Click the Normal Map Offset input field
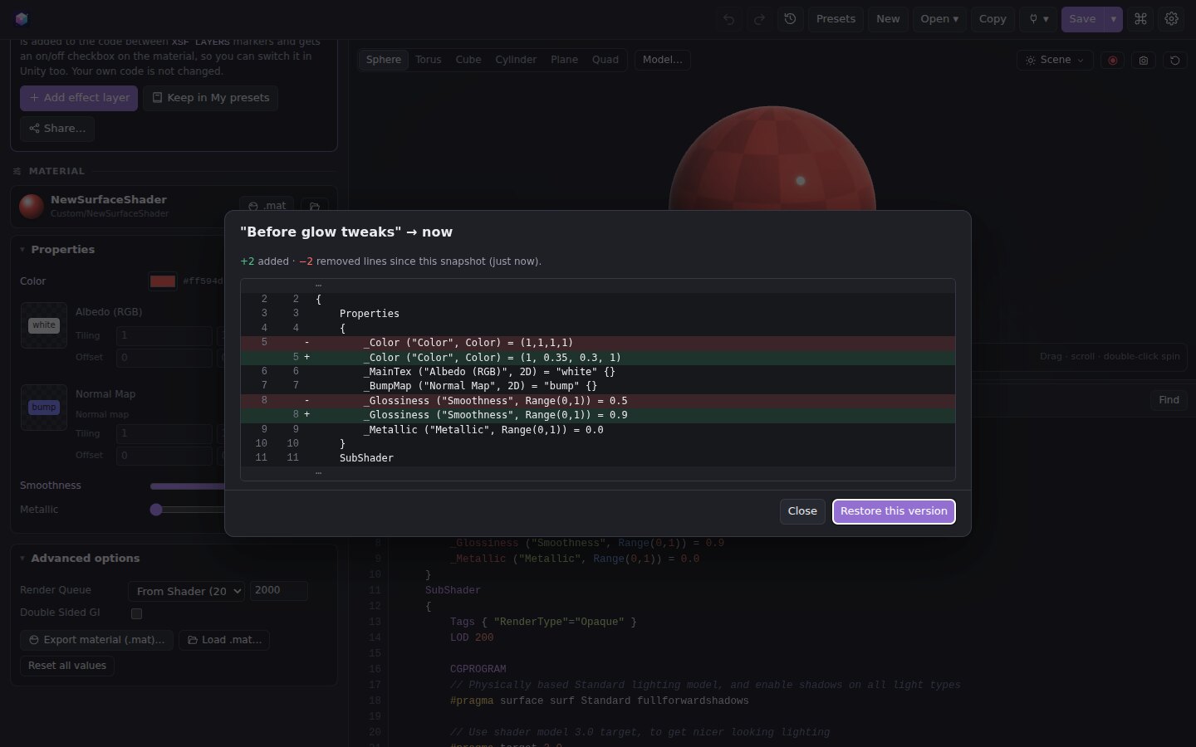1196x747 pixels. click(164, 456)
